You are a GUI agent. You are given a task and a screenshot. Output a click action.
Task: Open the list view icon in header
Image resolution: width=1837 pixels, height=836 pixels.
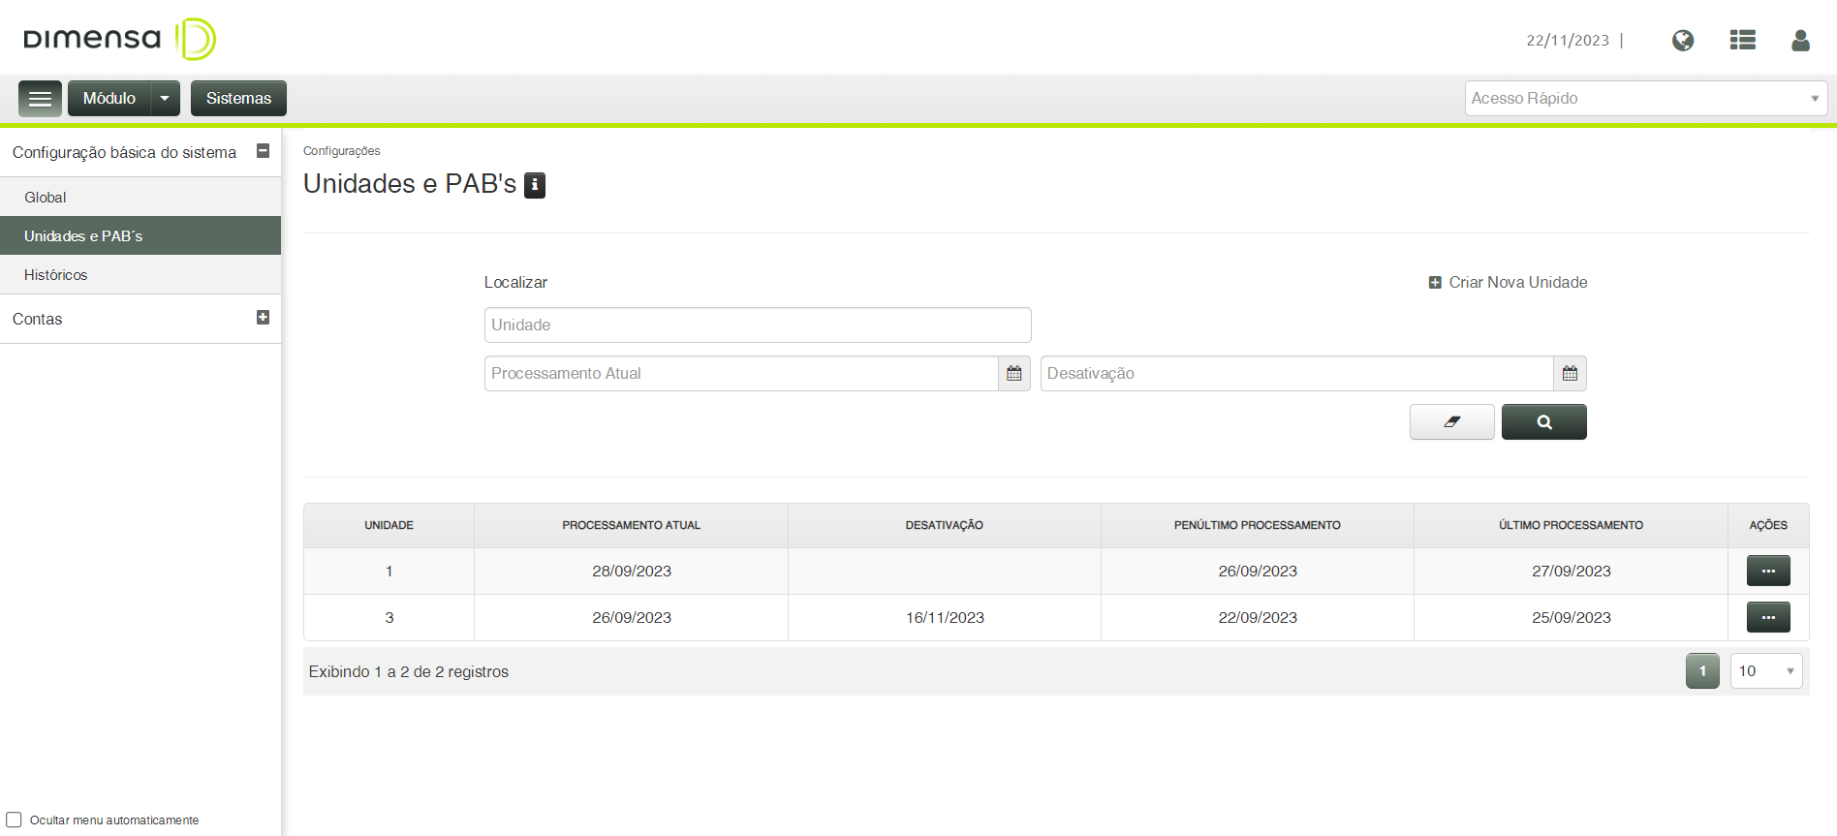tap(1742, 41)
